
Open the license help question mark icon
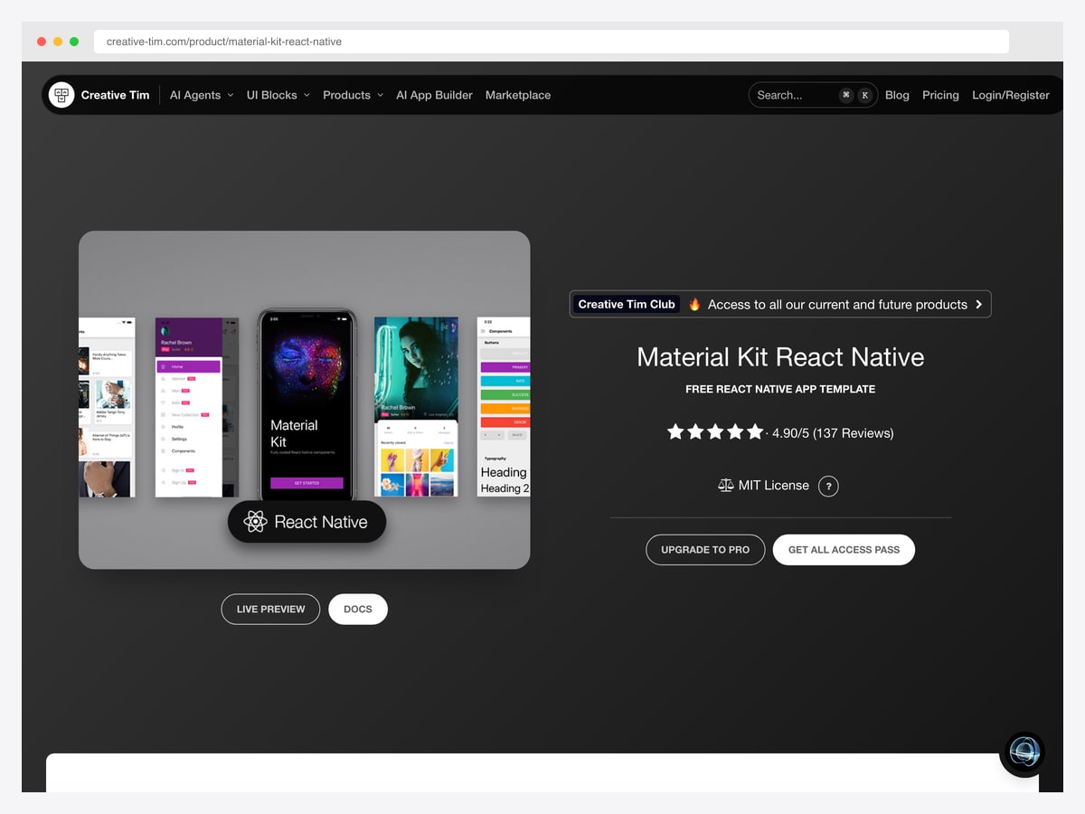pyautogui.click(x=828, y=487)
